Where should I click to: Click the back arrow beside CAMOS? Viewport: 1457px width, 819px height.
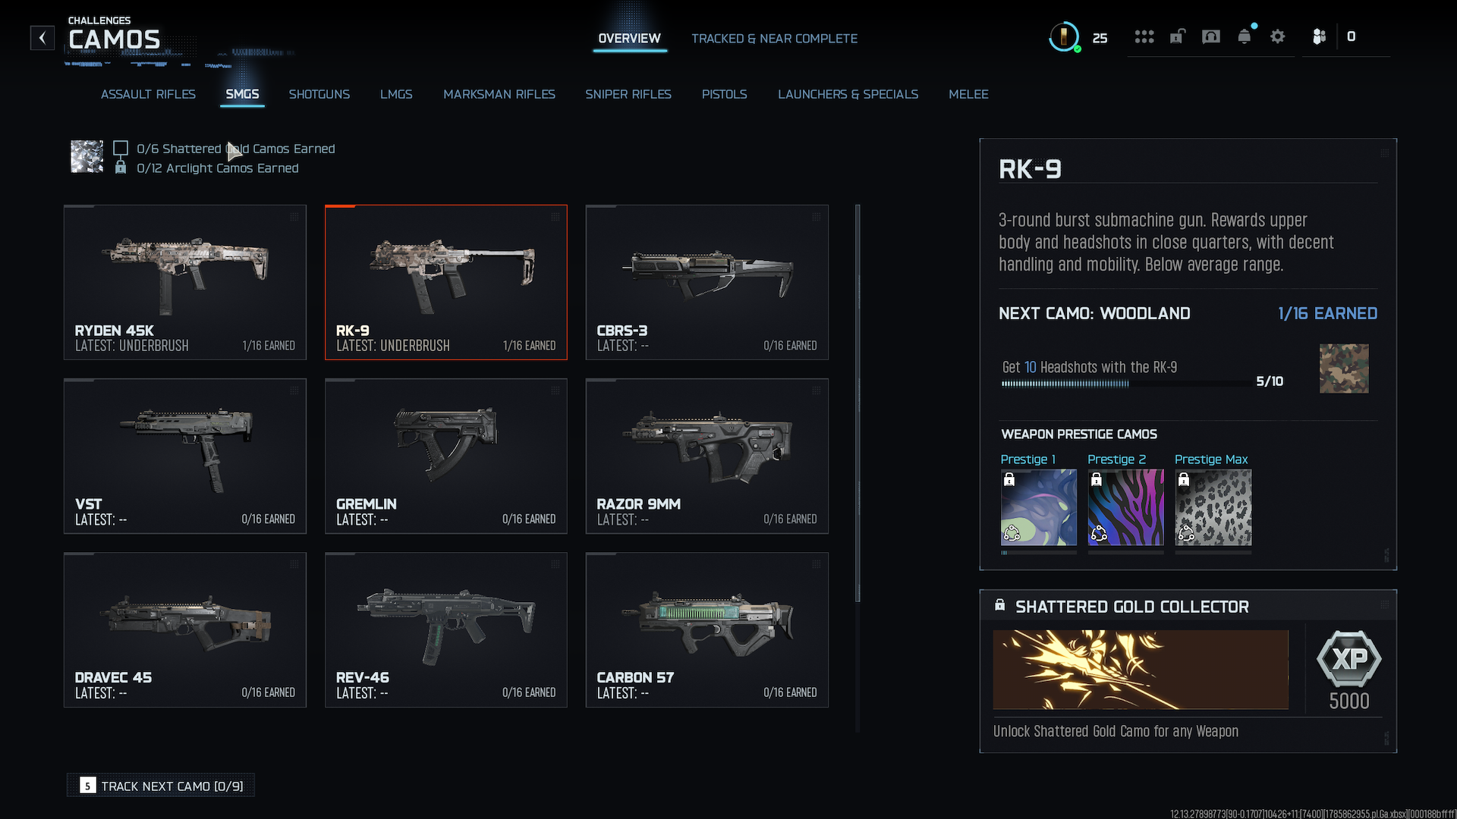[x=42, y=38]
